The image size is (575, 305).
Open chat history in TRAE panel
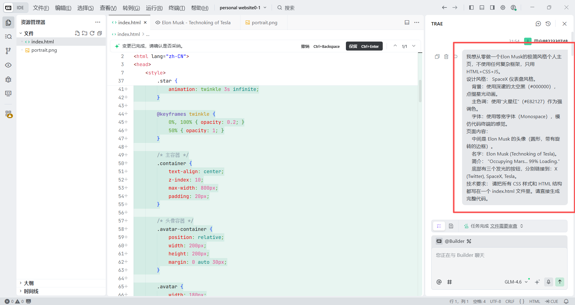548,24
